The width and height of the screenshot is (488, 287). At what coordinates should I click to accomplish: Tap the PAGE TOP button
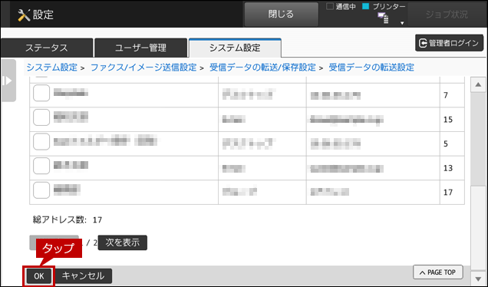coord(438,272)
